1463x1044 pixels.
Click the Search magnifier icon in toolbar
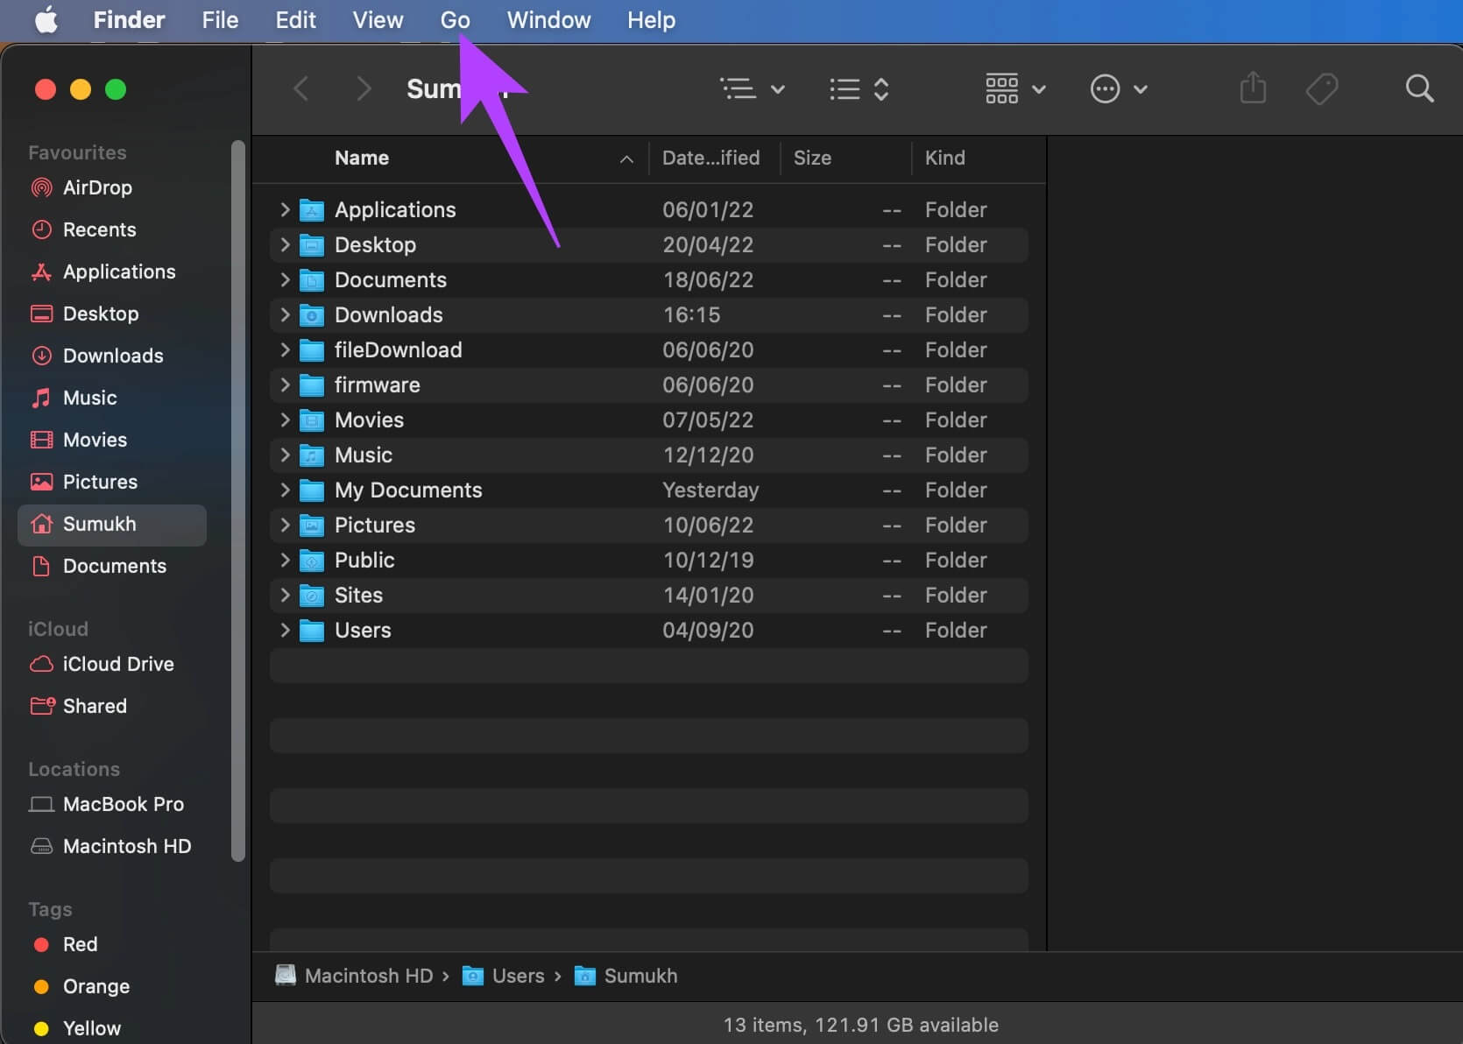[1418, 88]
